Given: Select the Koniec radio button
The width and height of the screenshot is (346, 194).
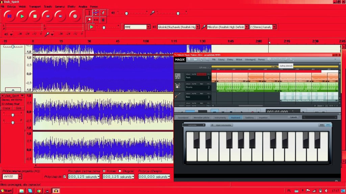Looking at the screenshot, I should click(104, 171).
